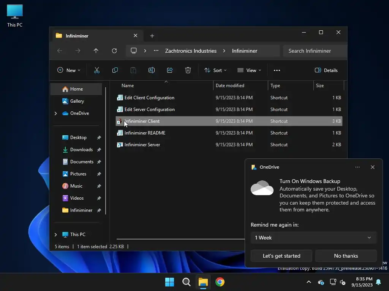The image size is (389, 291).
Task: Click the chevron after the PC icon
Action: click(145, 51)
